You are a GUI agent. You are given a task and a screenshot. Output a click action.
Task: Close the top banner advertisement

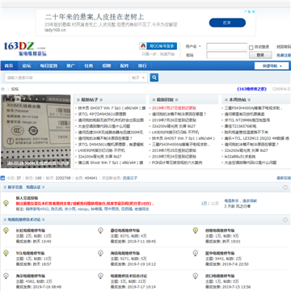click(x=254, y=11)
